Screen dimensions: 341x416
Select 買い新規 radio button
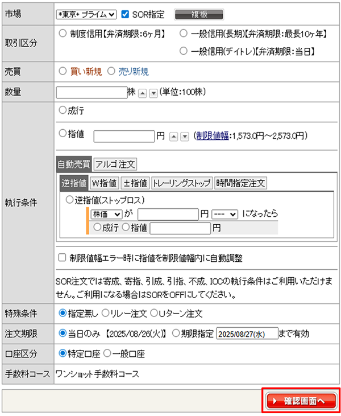[63, 71]
